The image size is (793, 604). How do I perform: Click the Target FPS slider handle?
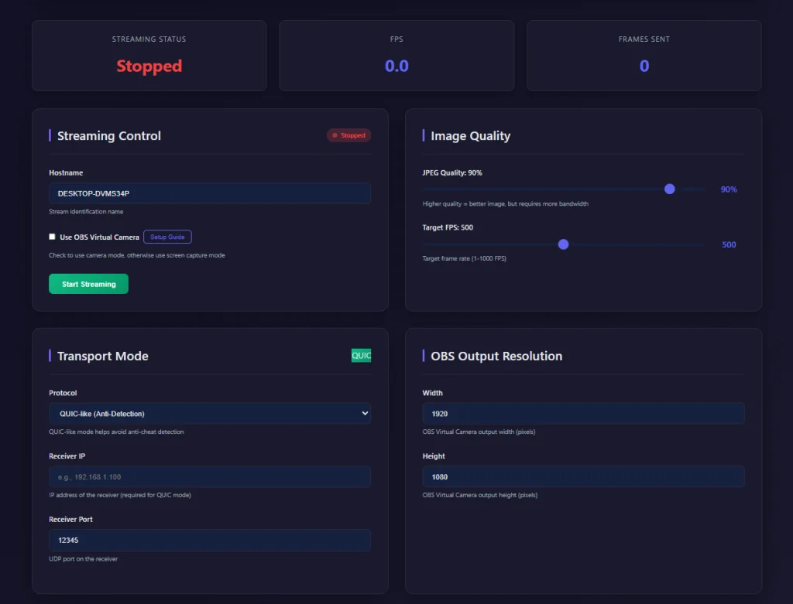pos(564,244)
